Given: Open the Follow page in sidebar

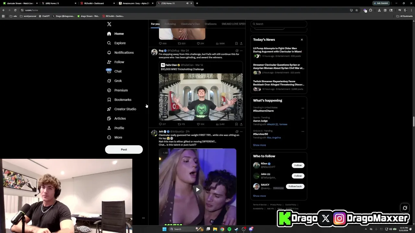Looking at the screenshot, I should (x=116, y=62).
